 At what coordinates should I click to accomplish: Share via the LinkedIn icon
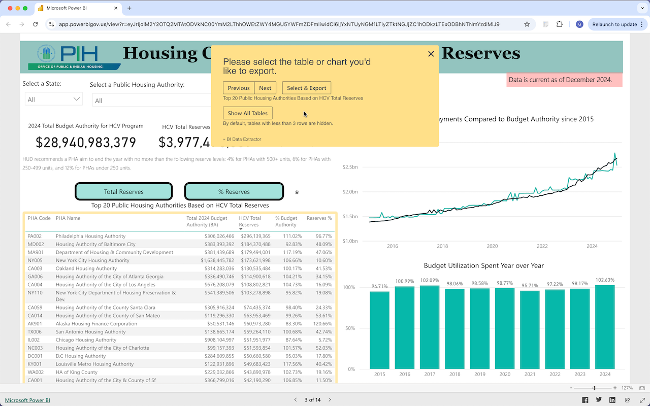[x=612, y=400]
